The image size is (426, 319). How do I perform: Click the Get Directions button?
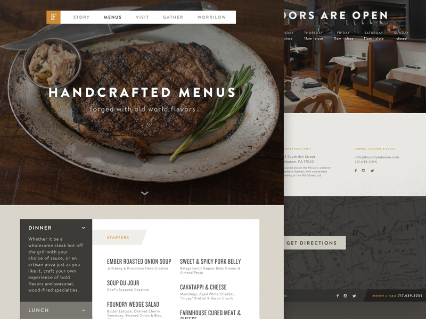point(315,243)
